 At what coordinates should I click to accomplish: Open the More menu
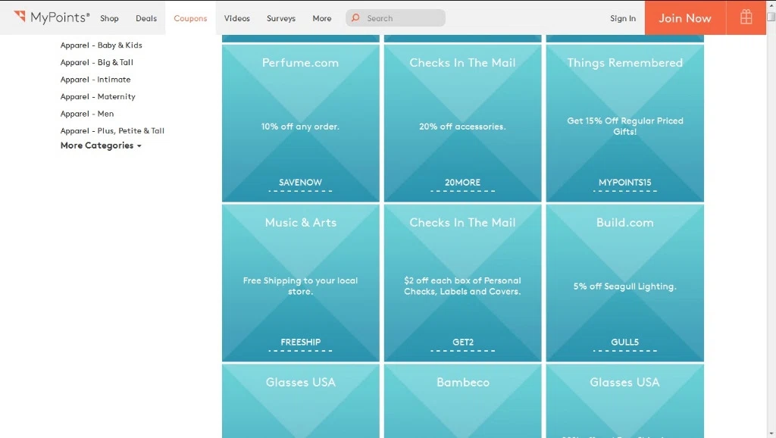click(321, 18)
